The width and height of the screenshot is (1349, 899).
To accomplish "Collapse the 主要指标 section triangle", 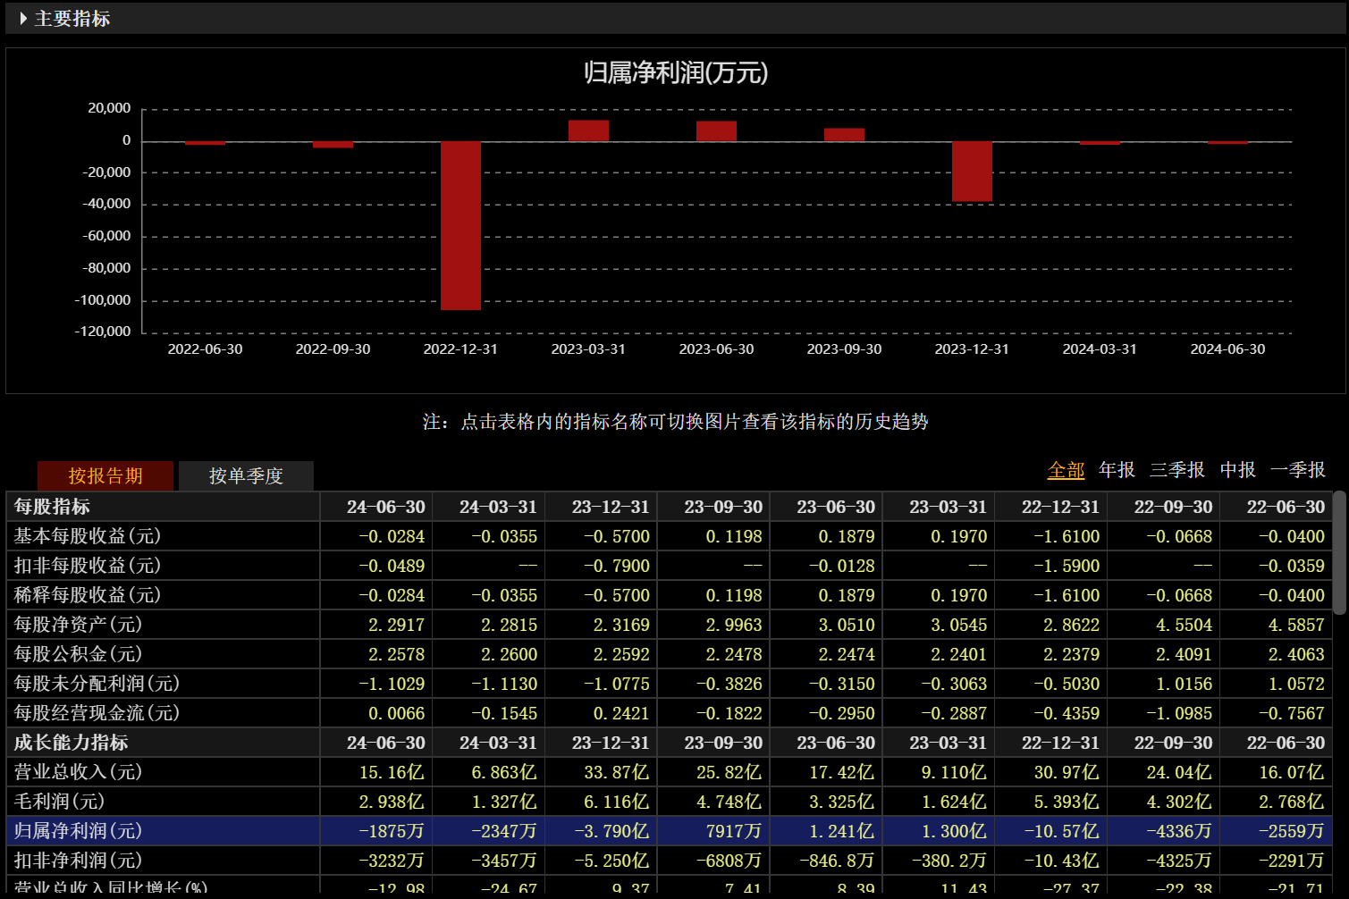I will tap(23, 18).
